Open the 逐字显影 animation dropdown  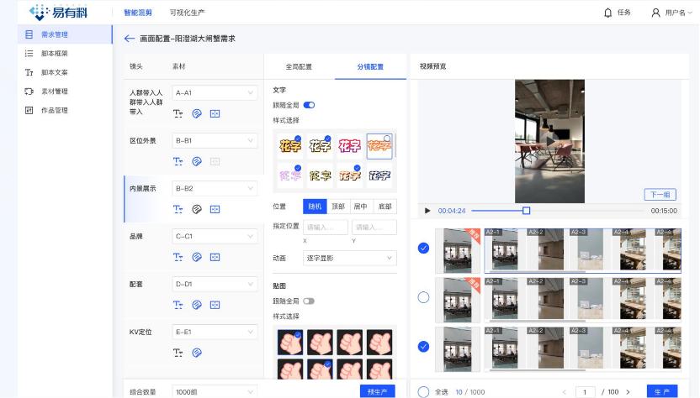click(349, 258)
